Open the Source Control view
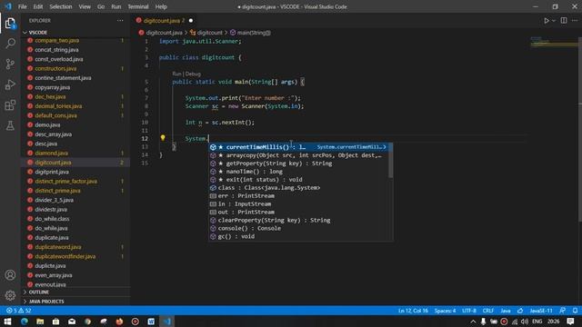 (x=10, y=64)
